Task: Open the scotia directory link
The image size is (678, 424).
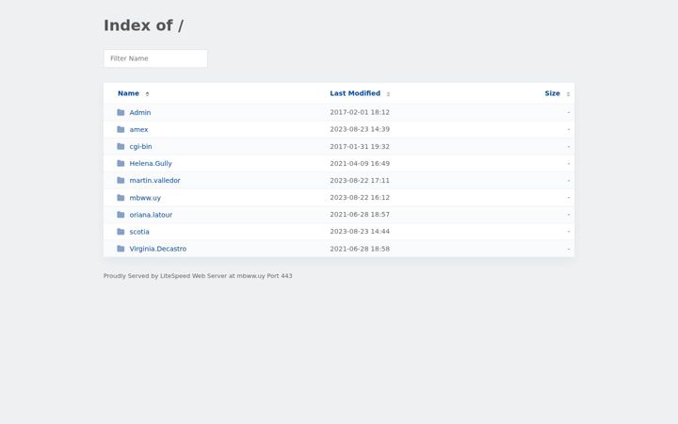Action: point(139,232)
